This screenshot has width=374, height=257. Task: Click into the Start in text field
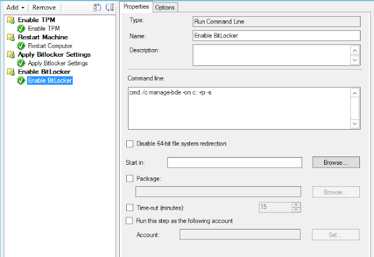[234, 162]
